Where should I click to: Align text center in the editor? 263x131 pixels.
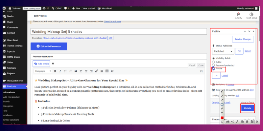coord(86,71)
